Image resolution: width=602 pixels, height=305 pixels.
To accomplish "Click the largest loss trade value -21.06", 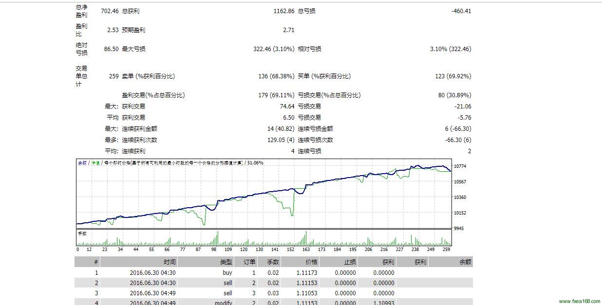I will point(463,106).
